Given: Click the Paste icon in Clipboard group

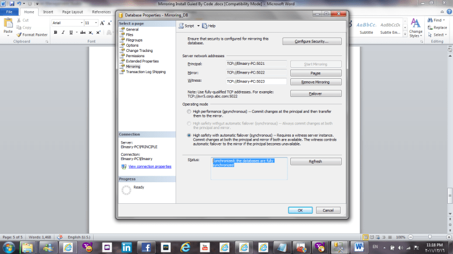Looking at the screenshot, I should click(8, 25).
